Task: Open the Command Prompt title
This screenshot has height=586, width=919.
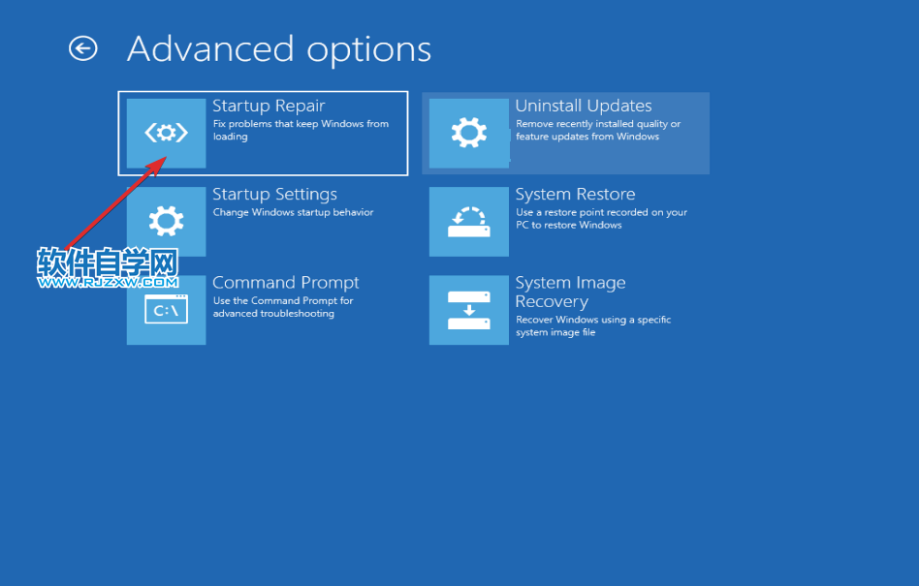Action: 285,283
